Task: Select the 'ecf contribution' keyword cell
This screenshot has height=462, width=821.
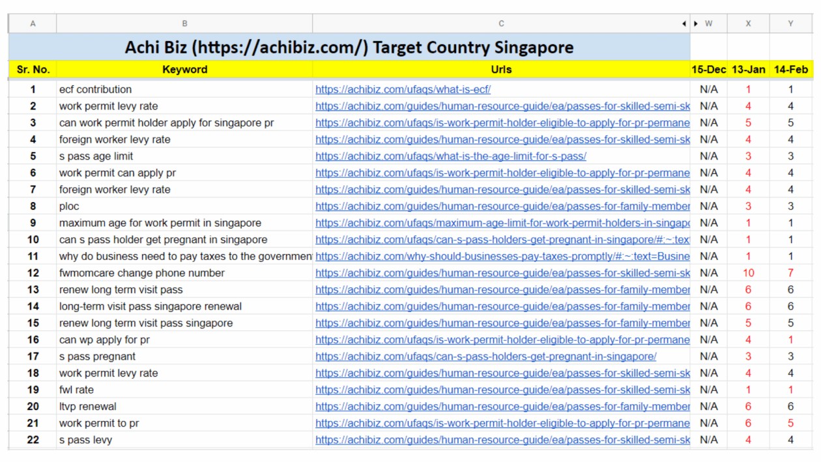Action: pos(95,90)
